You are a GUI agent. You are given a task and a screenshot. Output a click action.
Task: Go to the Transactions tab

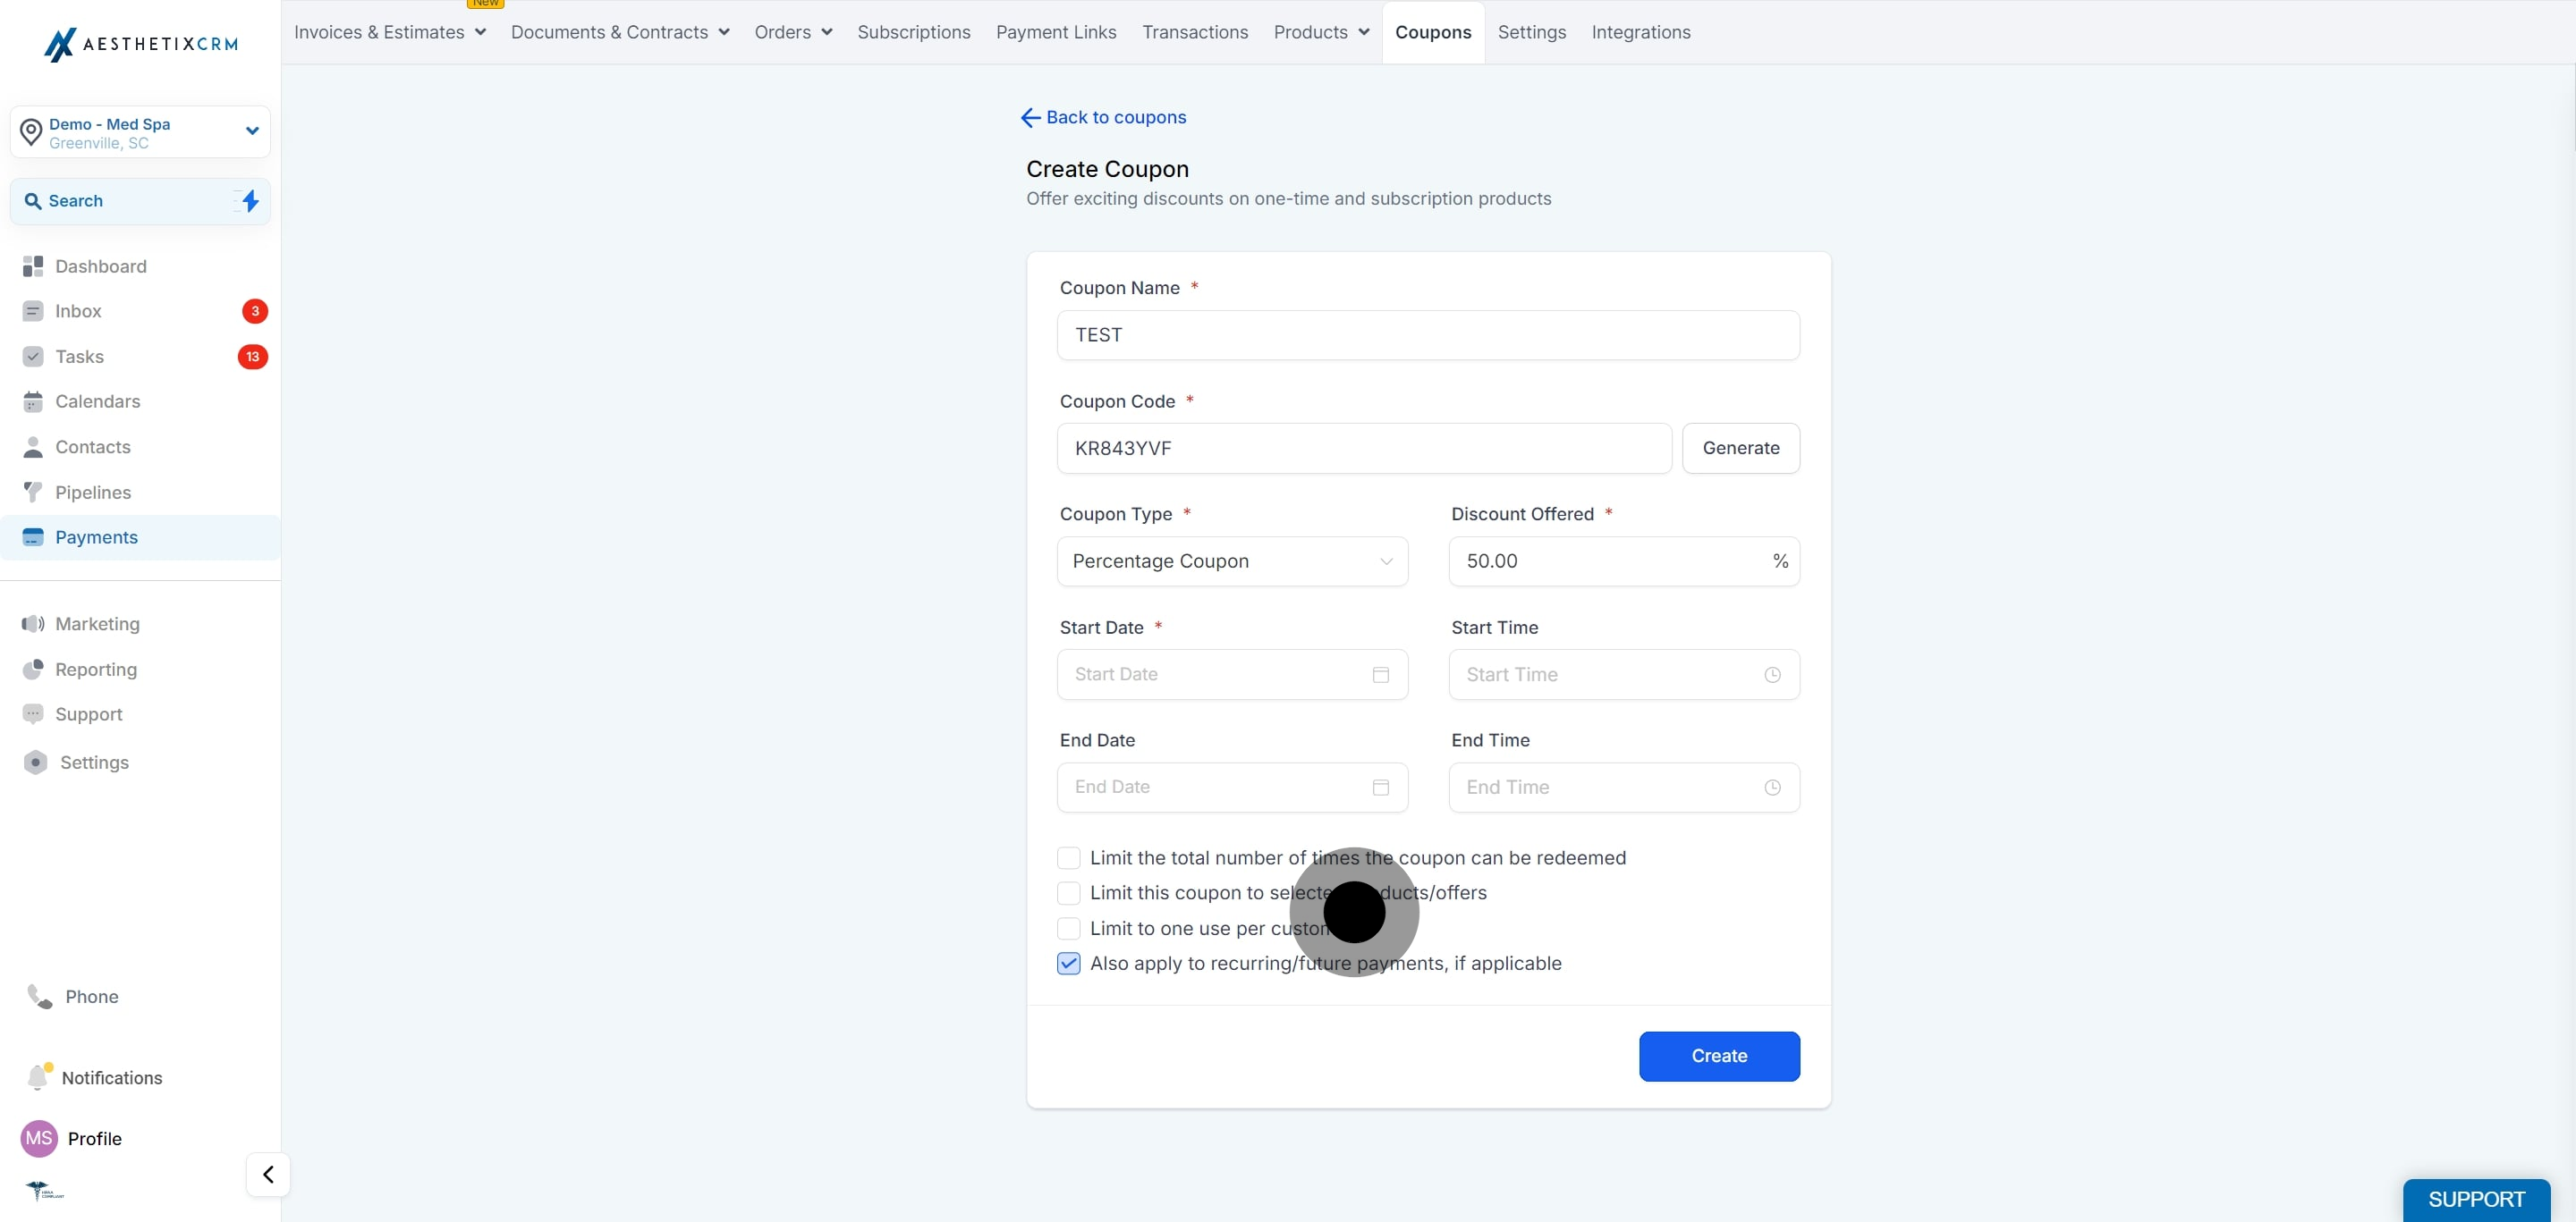(1195, 32)
